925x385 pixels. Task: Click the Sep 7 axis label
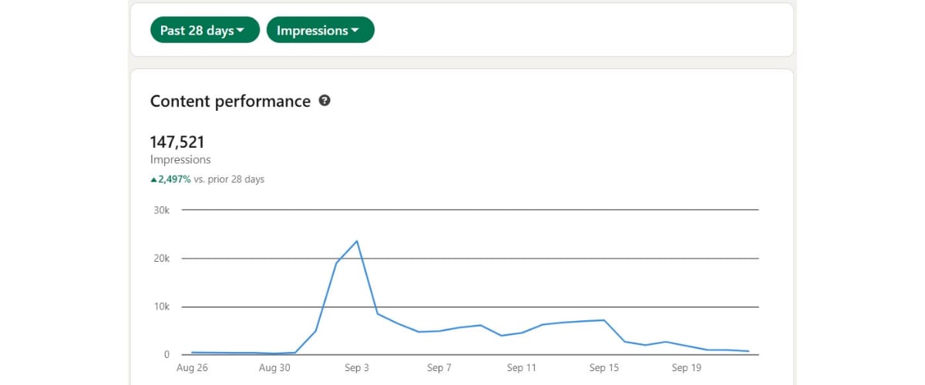[439, 368]
